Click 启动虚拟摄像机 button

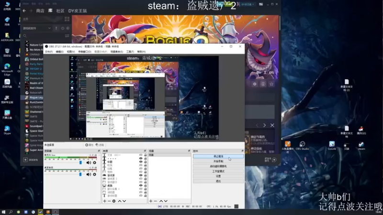(218, 166)
